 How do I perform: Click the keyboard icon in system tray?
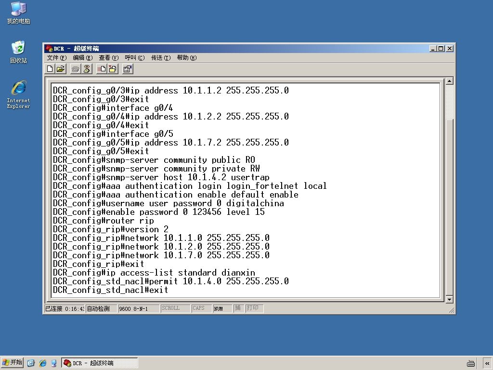coord(471,363)
